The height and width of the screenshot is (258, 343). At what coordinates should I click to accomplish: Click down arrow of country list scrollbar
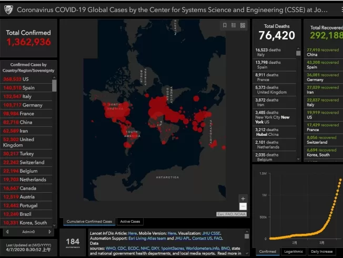(x=54, y=225)
